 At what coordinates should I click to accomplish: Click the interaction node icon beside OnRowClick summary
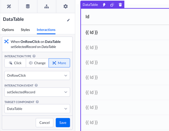(6, 42)
